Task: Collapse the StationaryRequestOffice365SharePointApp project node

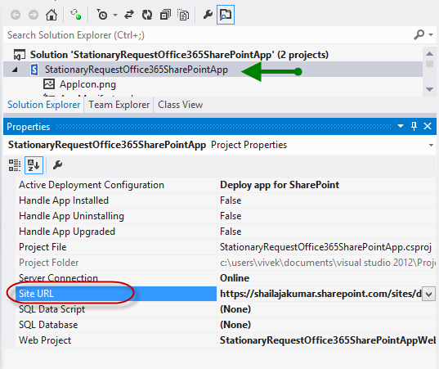Action: click(15, 70)
